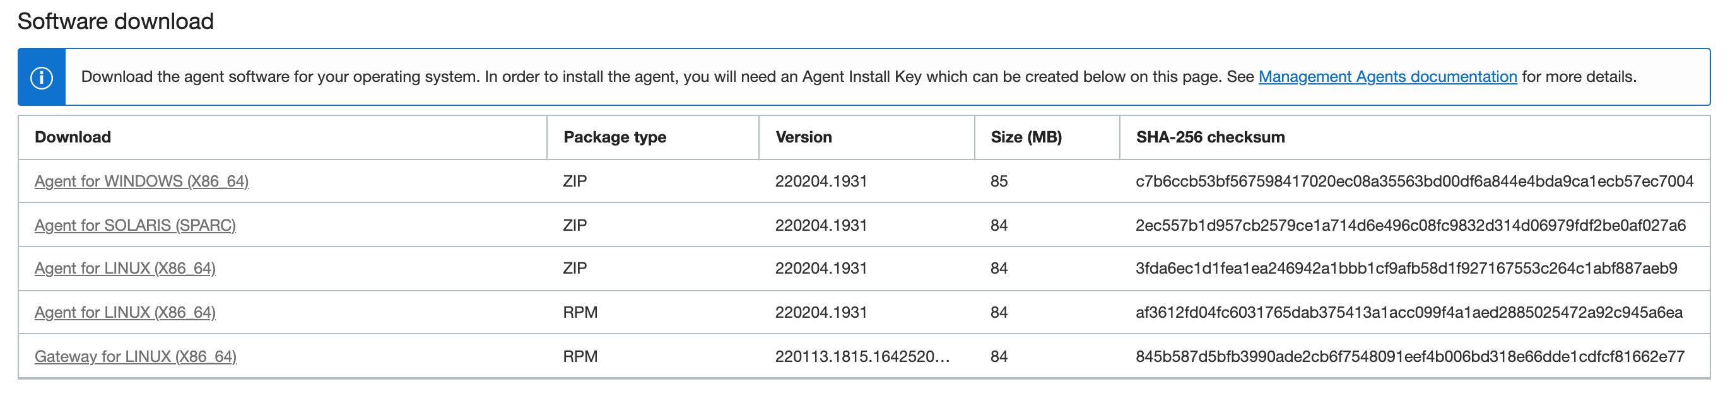
Task: Click the Software download page heading
Action: (x=116, y=21)
